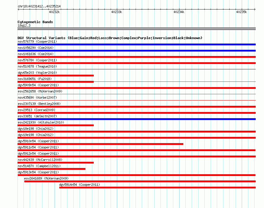Click the nsv576779 (Cooper2011) blue gain bar
The image size is (264, 208).
136,44
